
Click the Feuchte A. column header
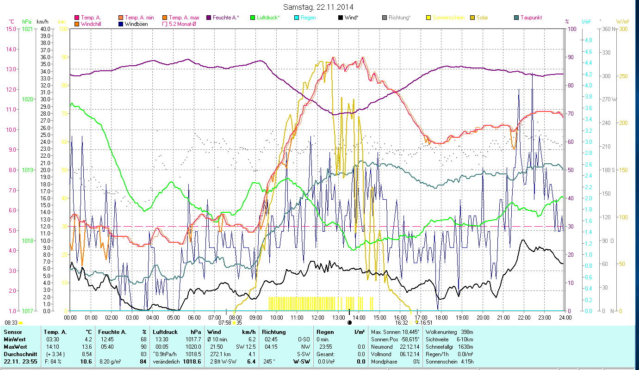click(x=112, y=332)
